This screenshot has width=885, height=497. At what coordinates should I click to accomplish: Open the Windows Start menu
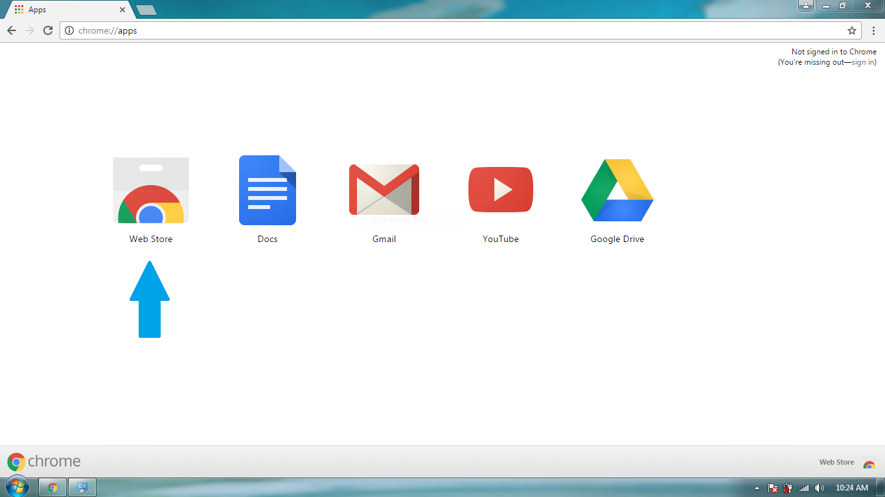point(17,487)
